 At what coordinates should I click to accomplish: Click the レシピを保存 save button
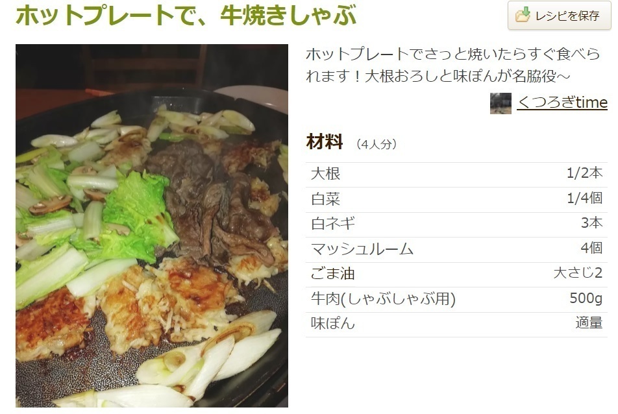[560, 16]
